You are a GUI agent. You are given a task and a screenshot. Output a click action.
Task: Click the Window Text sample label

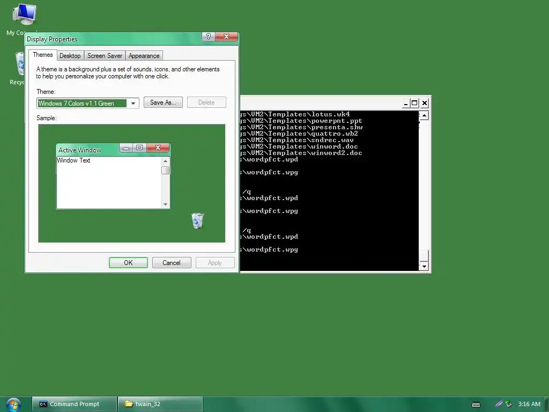tap(73, 160)
